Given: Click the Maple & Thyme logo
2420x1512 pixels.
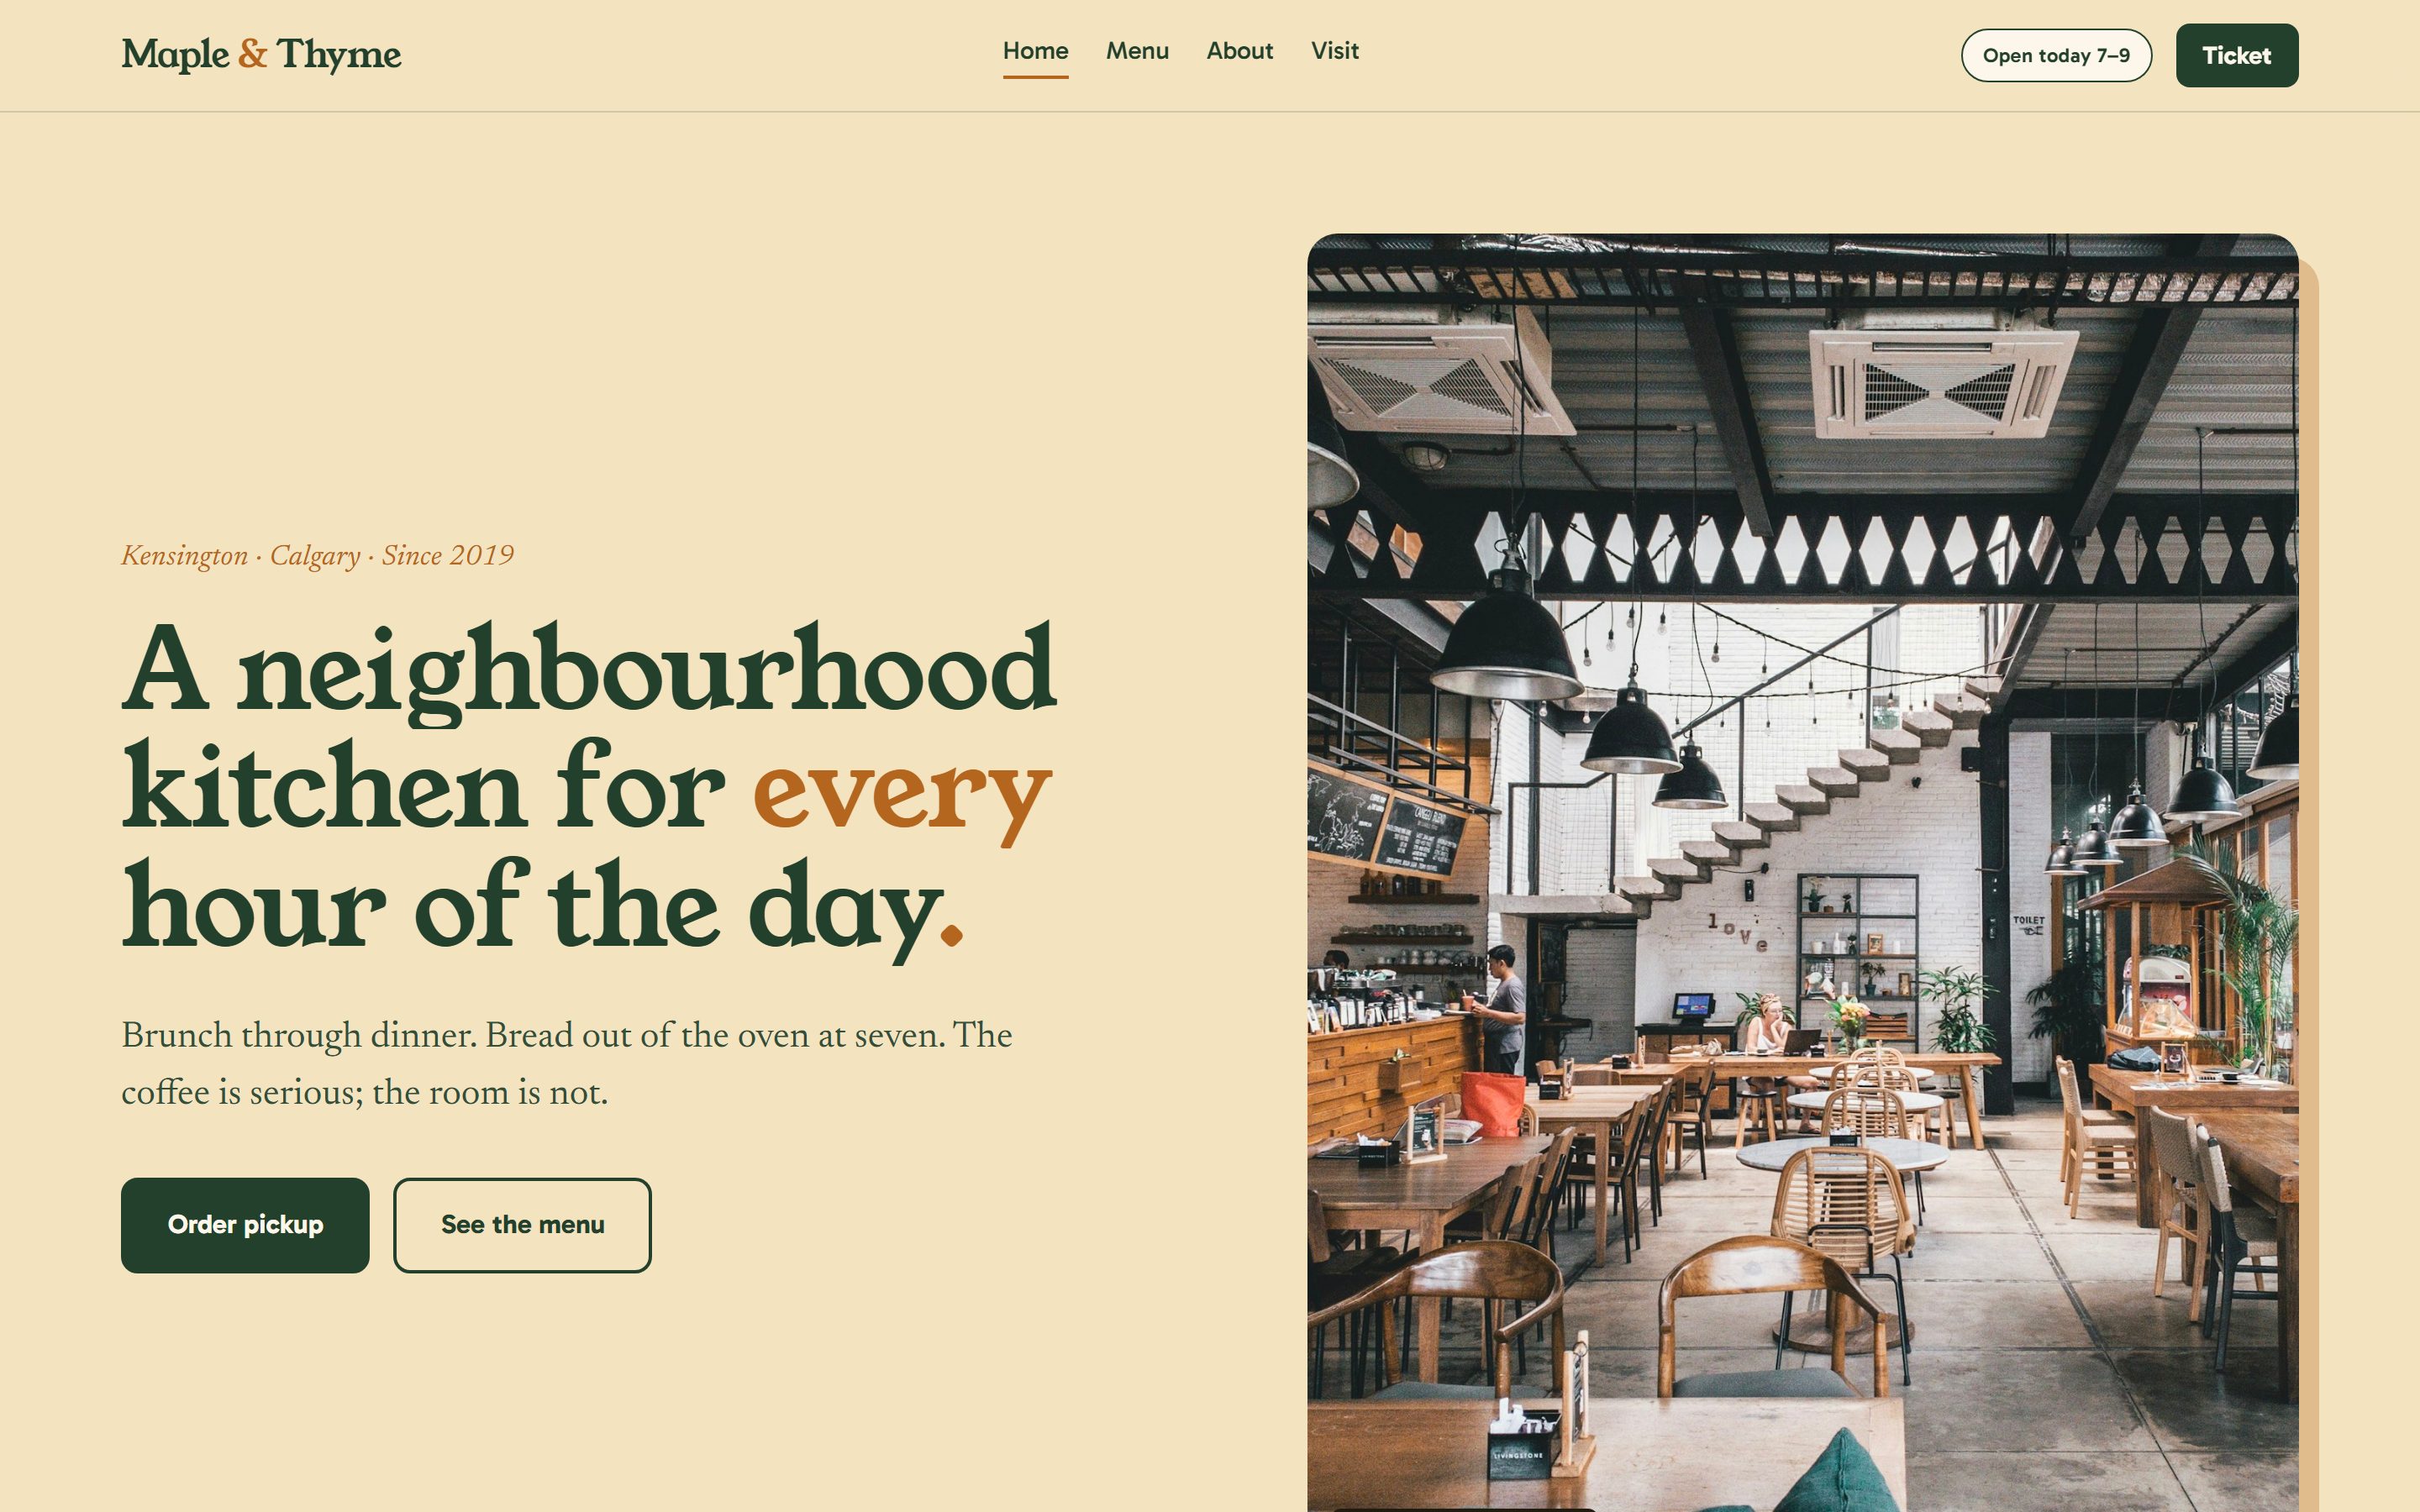Looking at the screenshot, I should point(261,55).
